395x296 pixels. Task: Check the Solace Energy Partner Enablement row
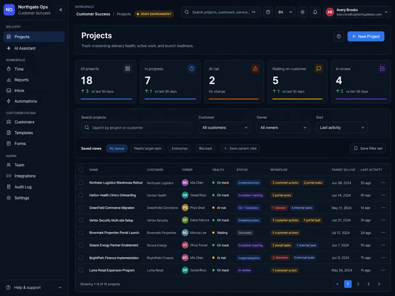point(81,245)
